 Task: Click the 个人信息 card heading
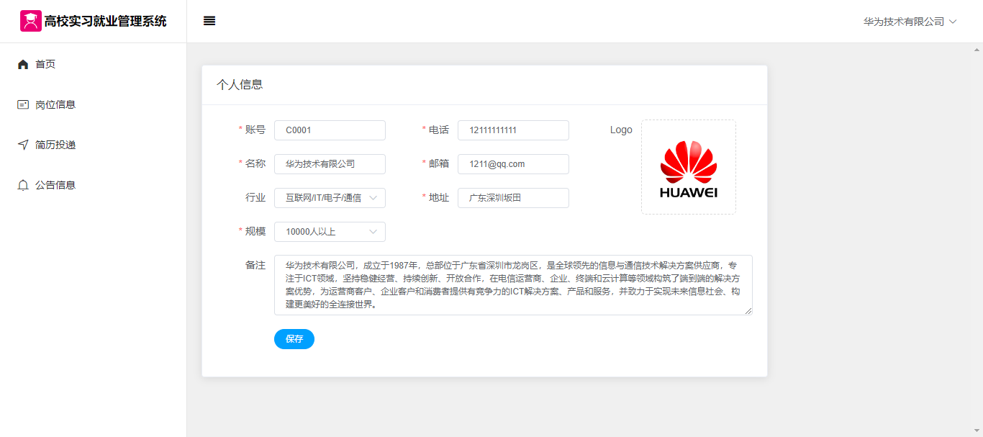[x=240, y=85]
